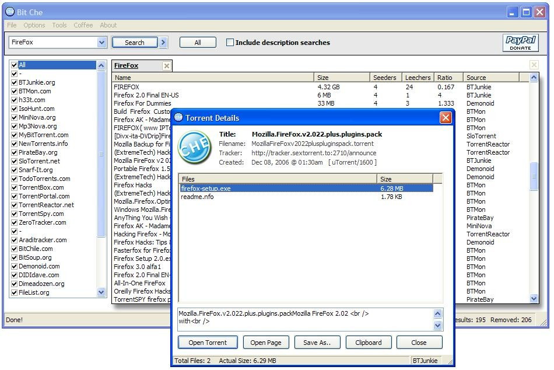Screen dimensions: 554x370
Task: Click the Torrent Details title bar icon
Action: [x=178, y=118]
